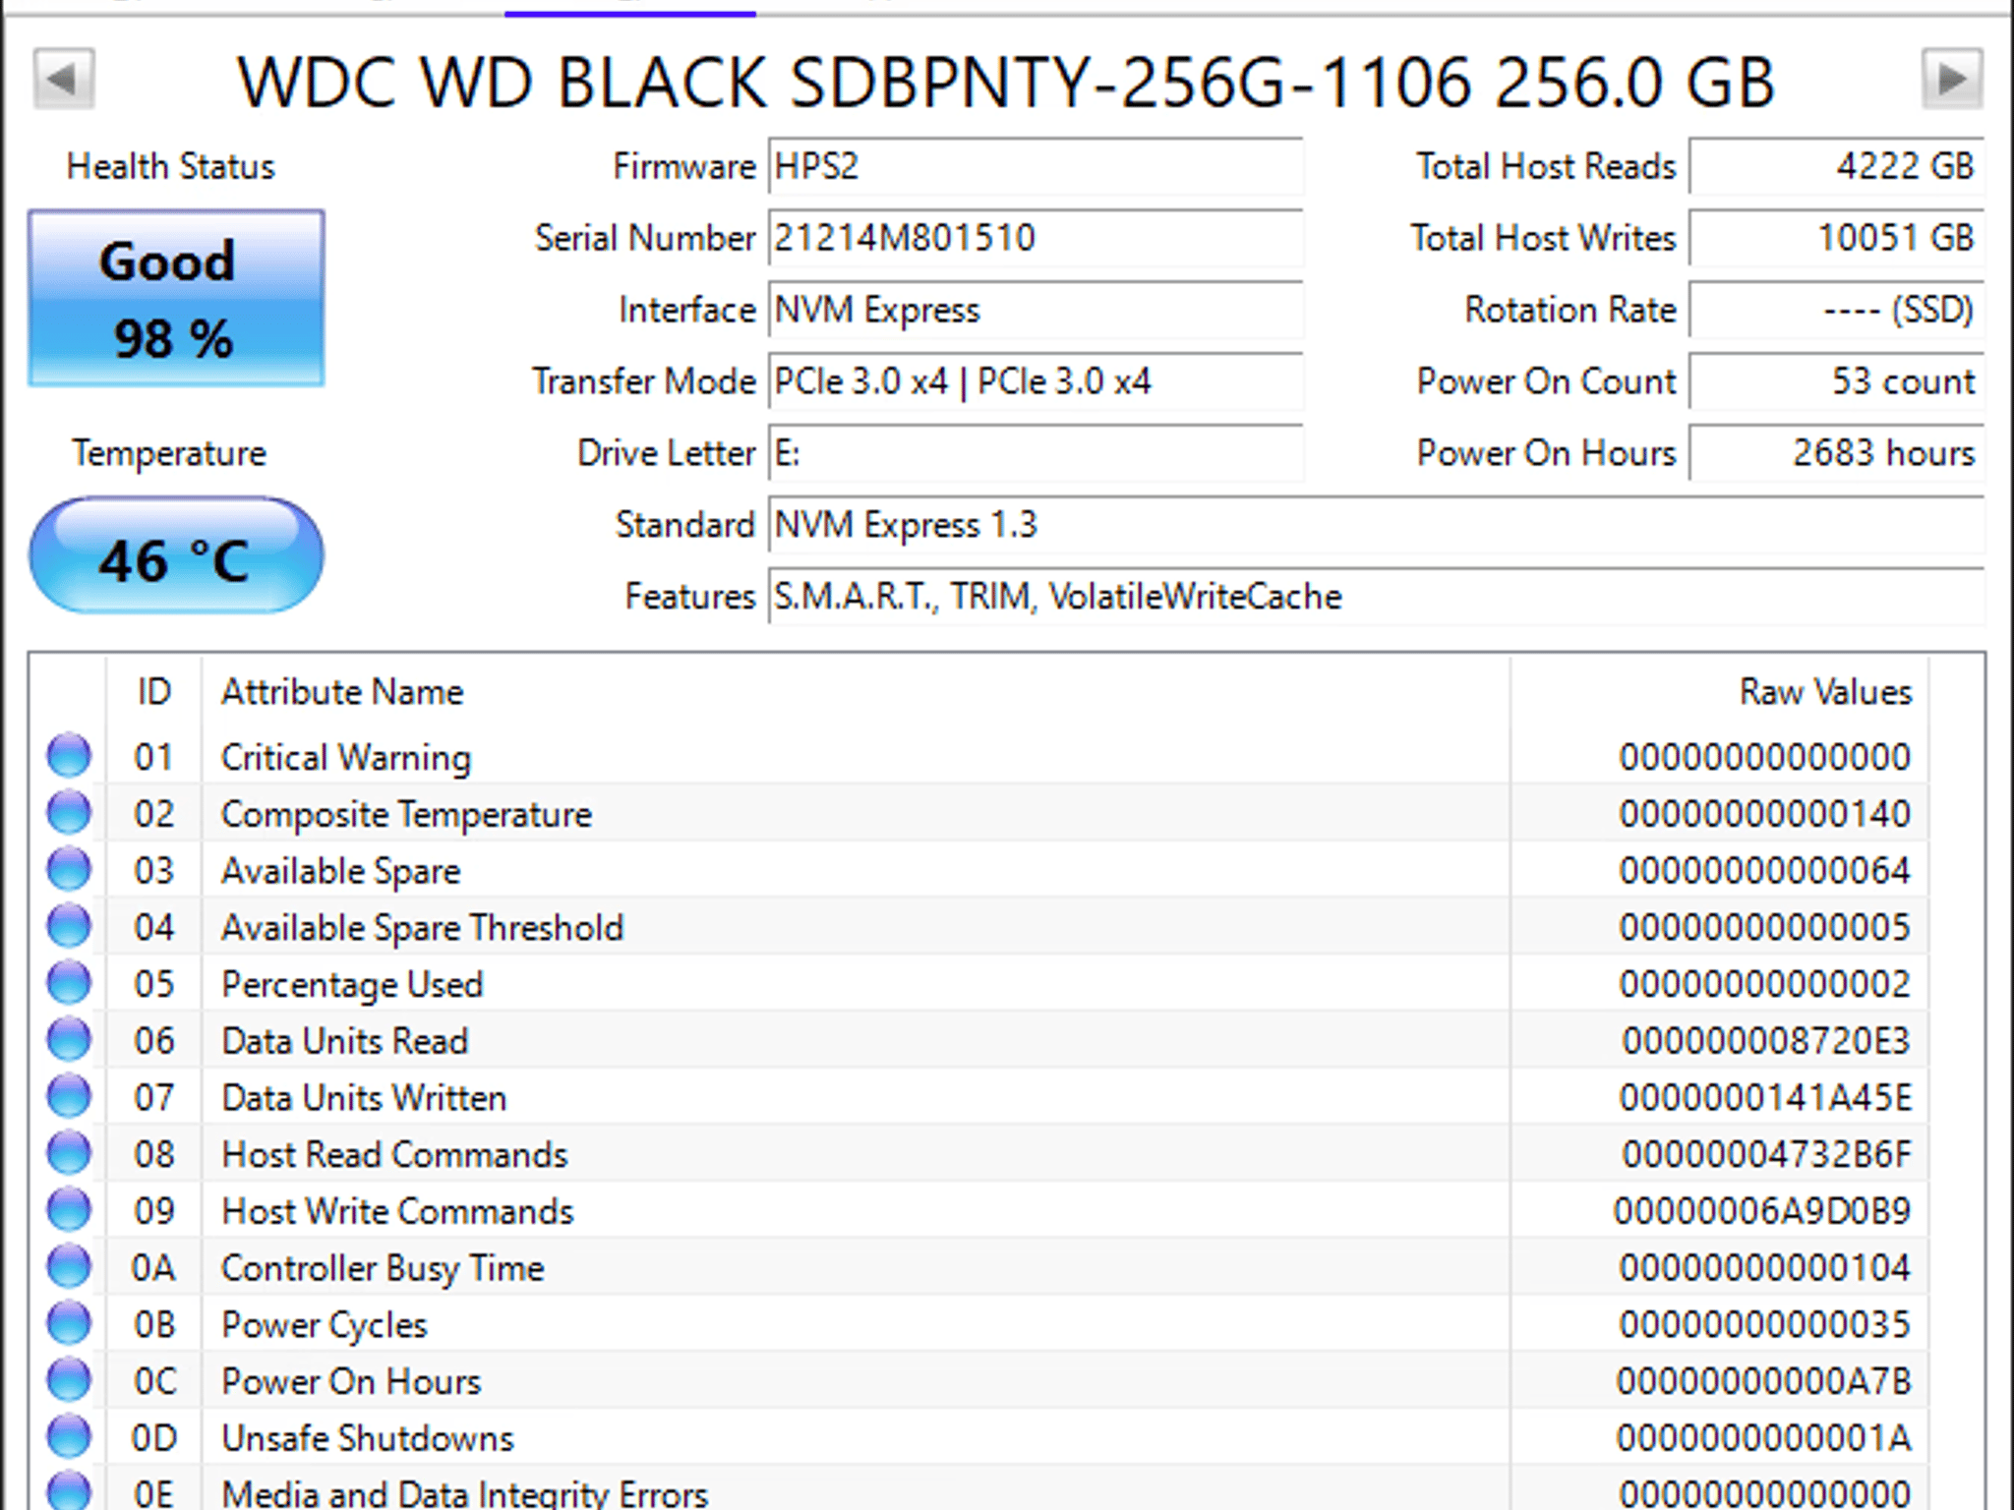Click status orb for Power On Hours row
2014x1510 pixels.
[69, 1380]
